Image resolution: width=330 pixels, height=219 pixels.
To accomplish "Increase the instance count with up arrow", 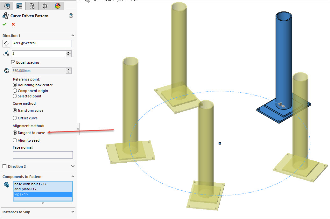I will [68, 52].
